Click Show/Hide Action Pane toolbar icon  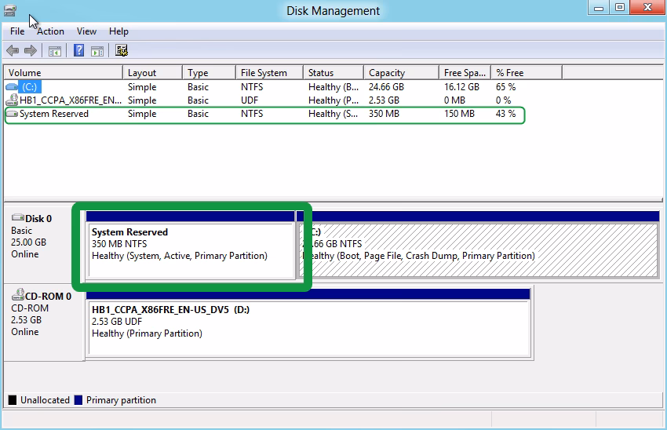tap(97, 51)
